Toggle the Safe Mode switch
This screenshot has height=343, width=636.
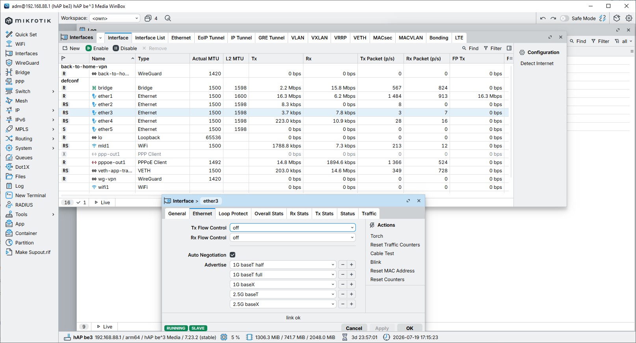pos(564,18)
